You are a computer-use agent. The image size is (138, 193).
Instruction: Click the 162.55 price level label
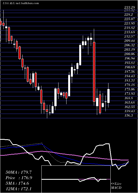[129, 107]
